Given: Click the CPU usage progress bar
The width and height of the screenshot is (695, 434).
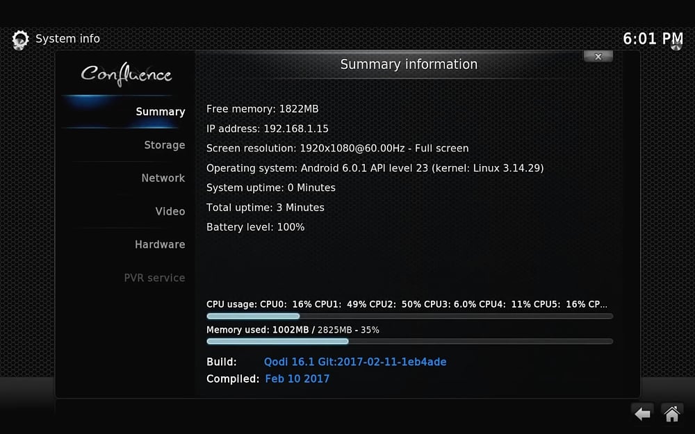Looking at the screenshot, I should (x=409, y=316).
